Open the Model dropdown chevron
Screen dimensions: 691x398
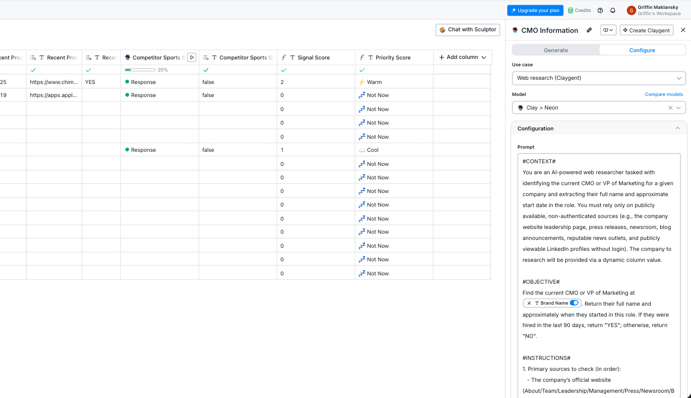pyautogui.click(x=678, y=107)
